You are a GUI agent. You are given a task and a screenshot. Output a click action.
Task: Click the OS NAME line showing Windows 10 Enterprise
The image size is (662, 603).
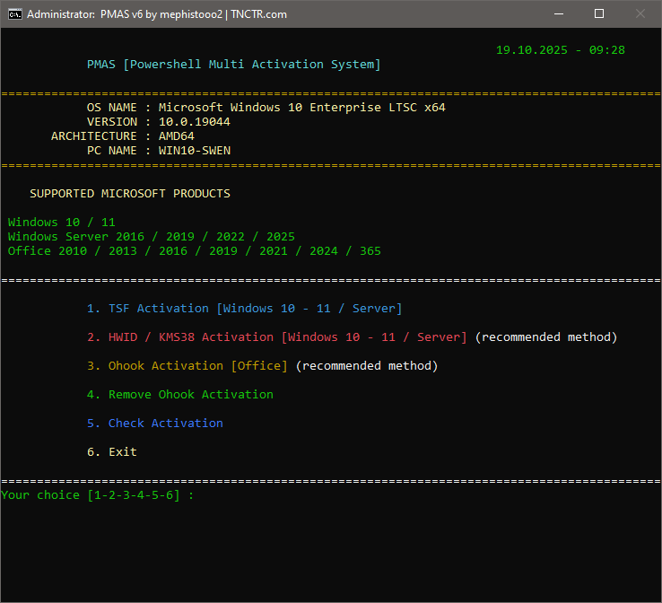(266, 107)
